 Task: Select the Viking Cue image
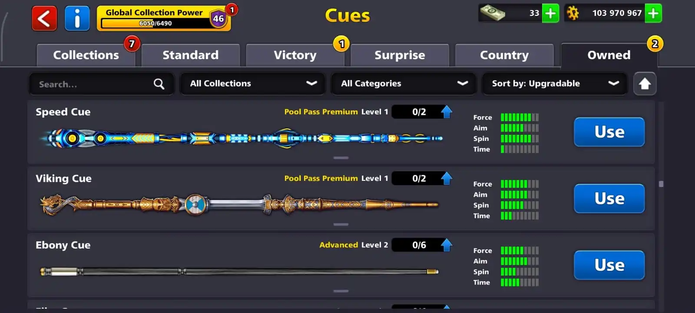tap(239, 204)
